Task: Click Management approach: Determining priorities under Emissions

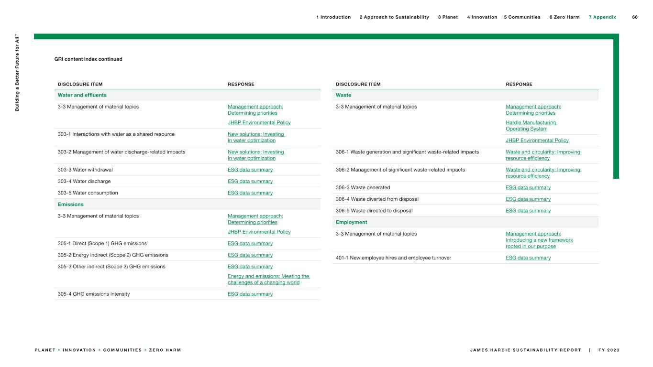Action: (255, 219)
